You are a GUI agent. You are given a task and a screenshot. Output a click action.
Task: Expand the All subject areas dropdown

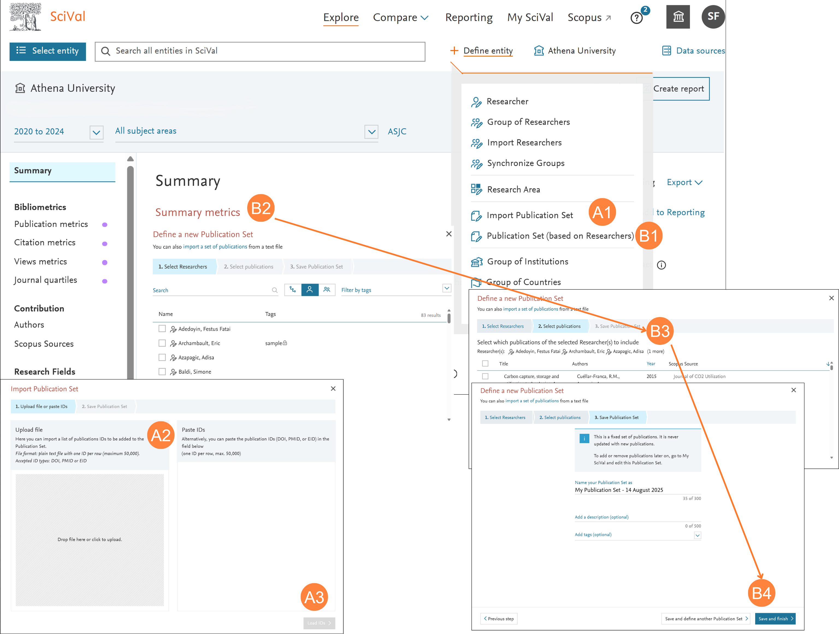371,132
